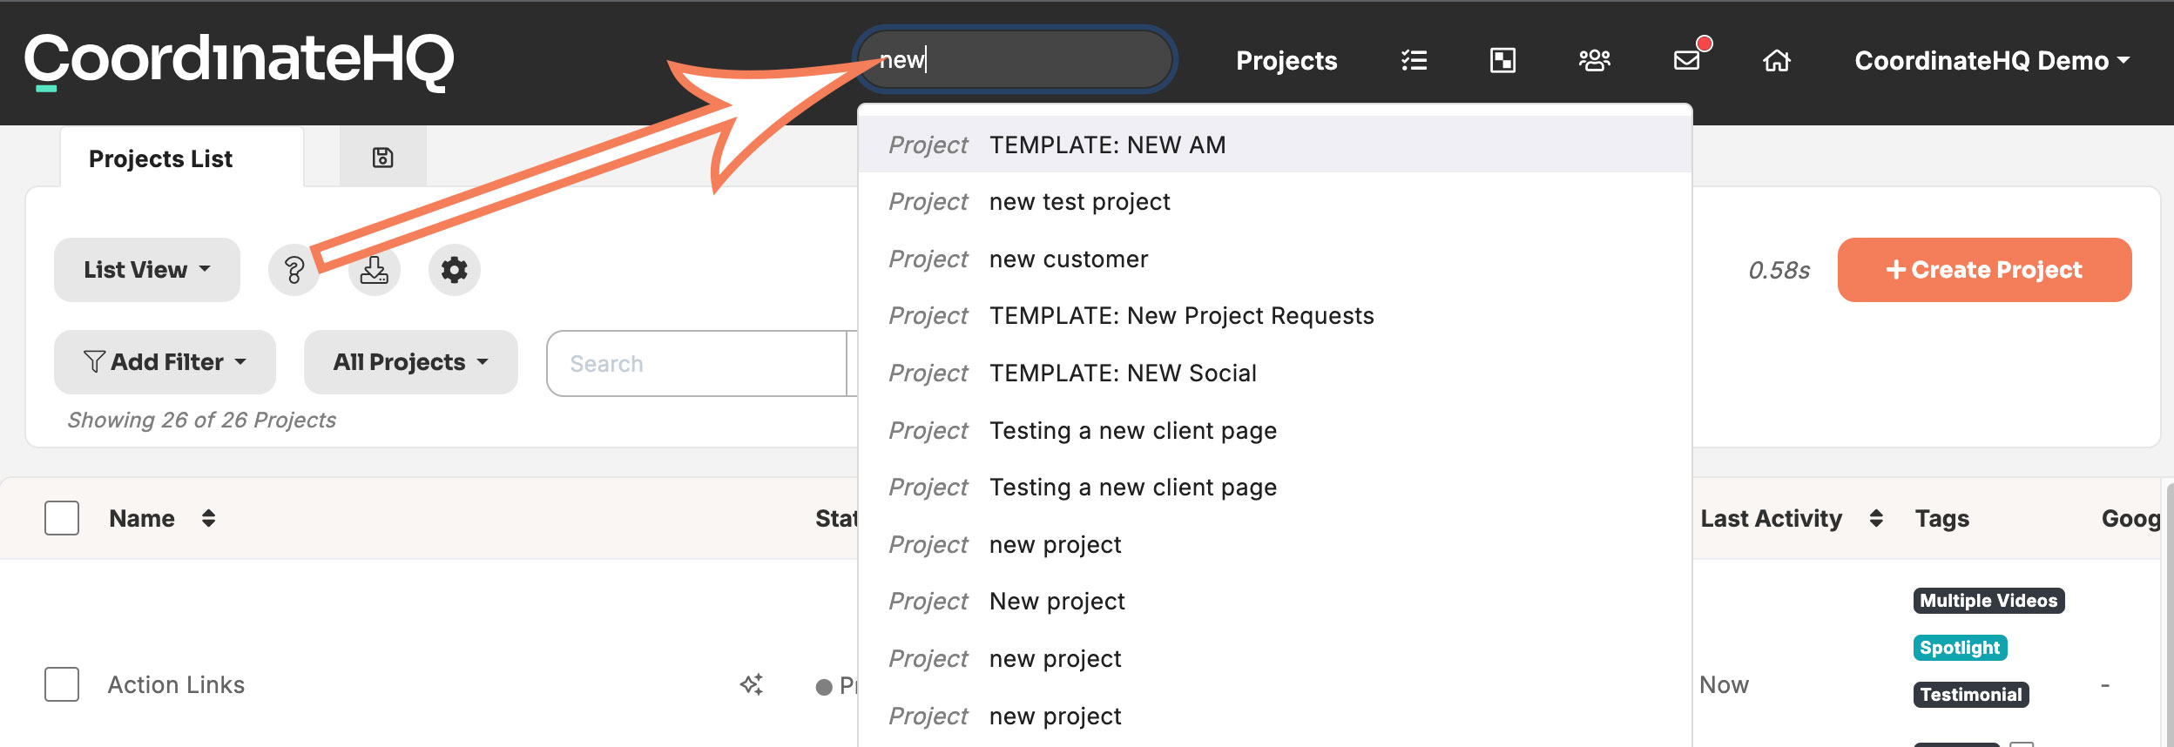Click the 0.58s load time text
2174x747 pixels.
tap(1779, 270)
